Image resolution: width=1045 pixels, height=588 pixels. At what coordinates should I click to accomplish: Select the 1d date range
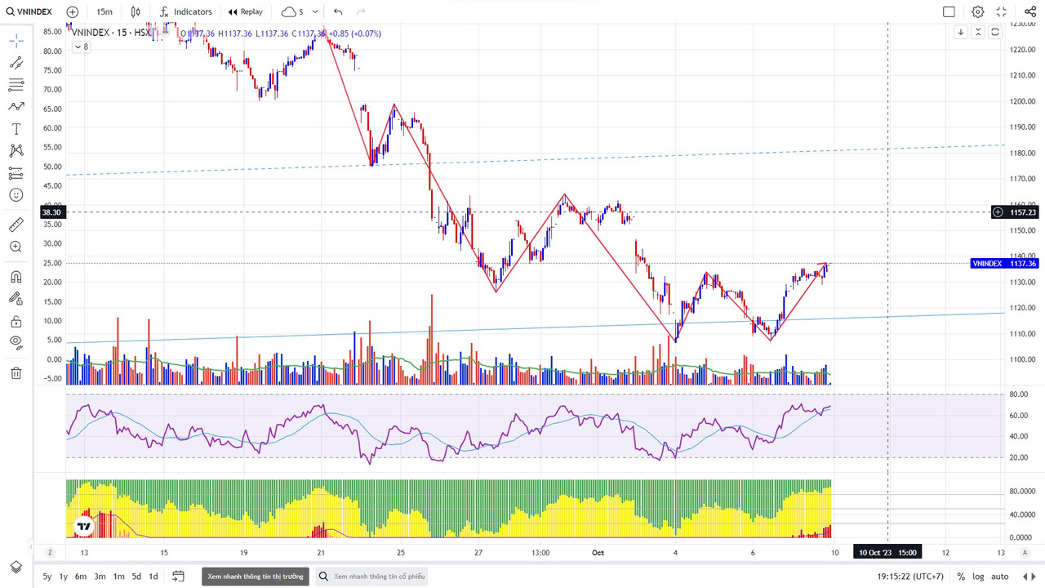(153, 577)
